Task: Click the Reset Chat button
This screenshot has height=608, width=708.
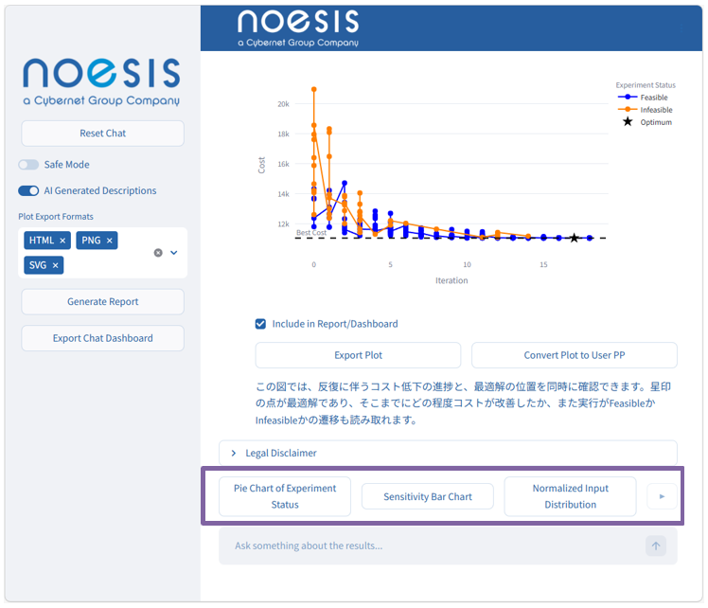Action: pos(102,134)
